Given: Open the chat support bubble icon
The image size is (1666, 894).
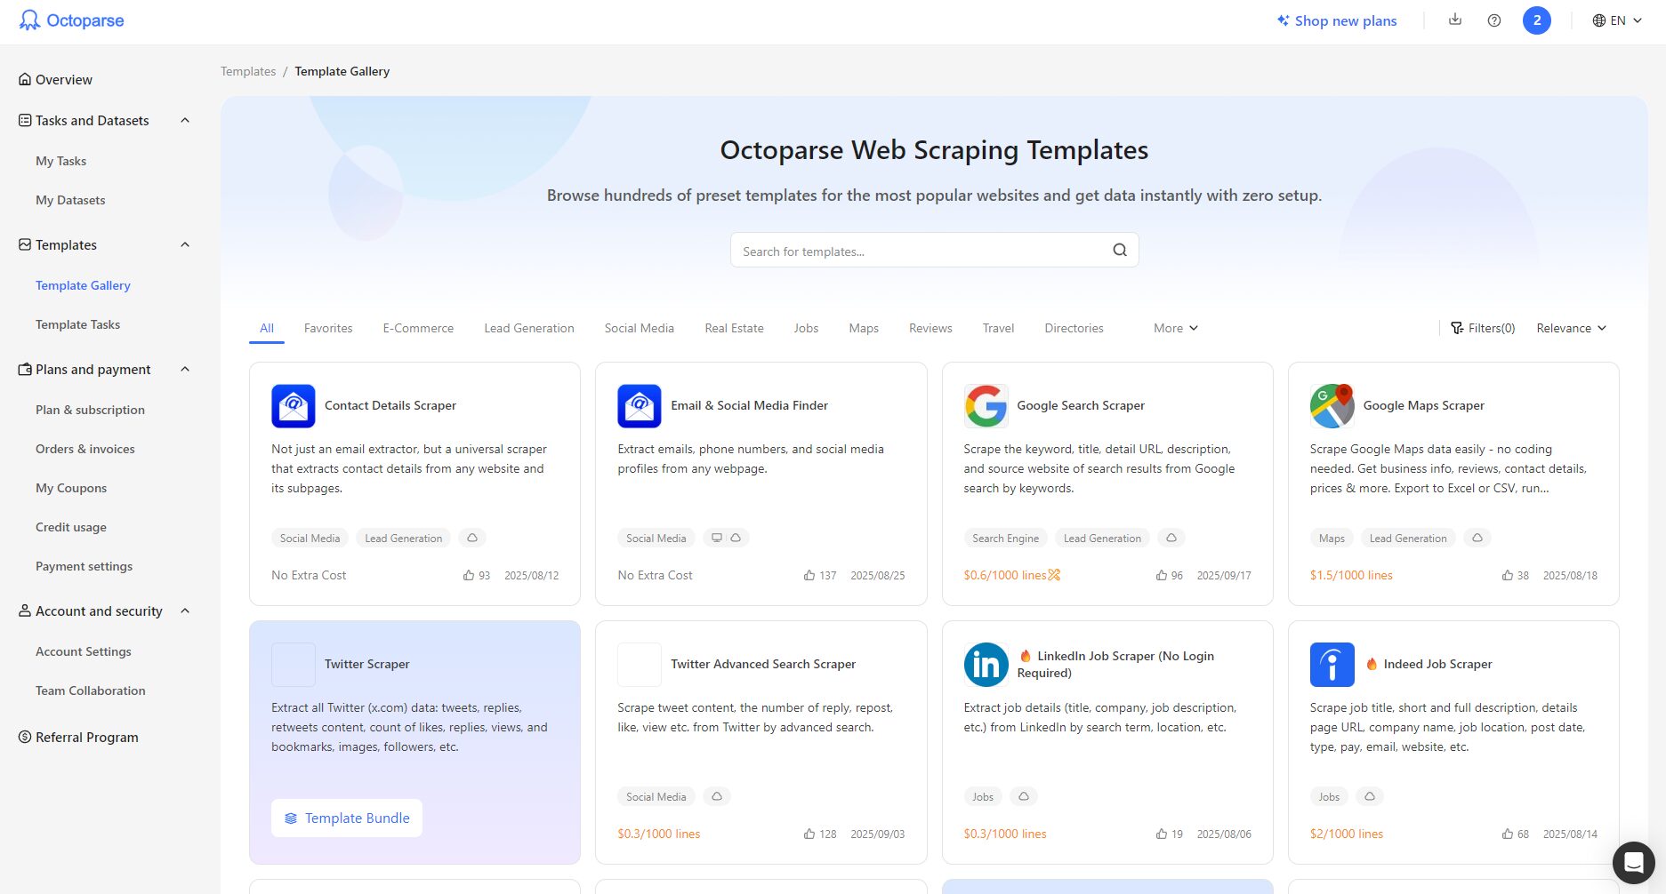Looking at the screenshot, I should click(x=1634, y=862).
